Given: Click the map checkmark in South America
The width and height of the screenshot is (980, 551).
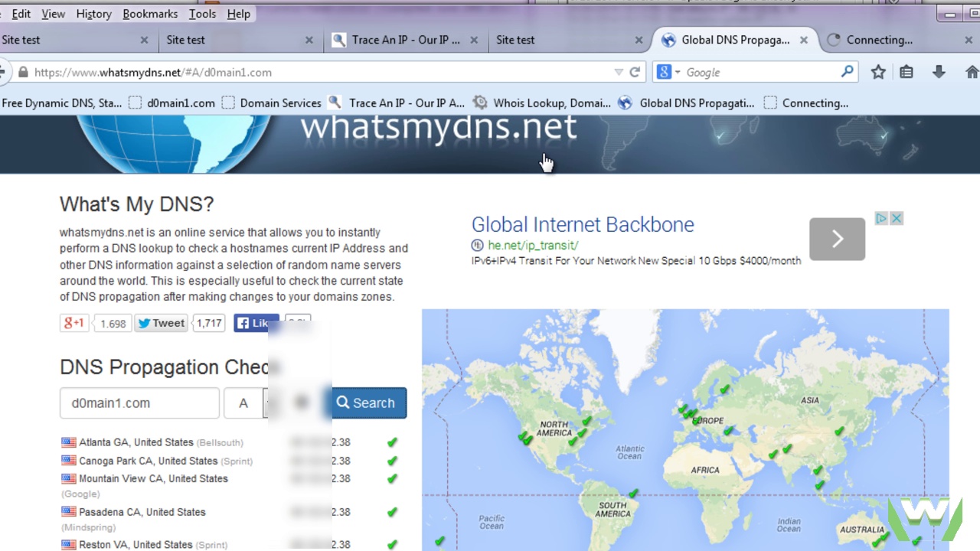Looking at the screenshot, I should tap(634, 494).
